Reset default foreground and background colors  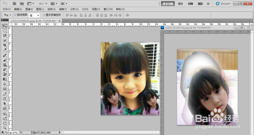(x=3, y=132)
